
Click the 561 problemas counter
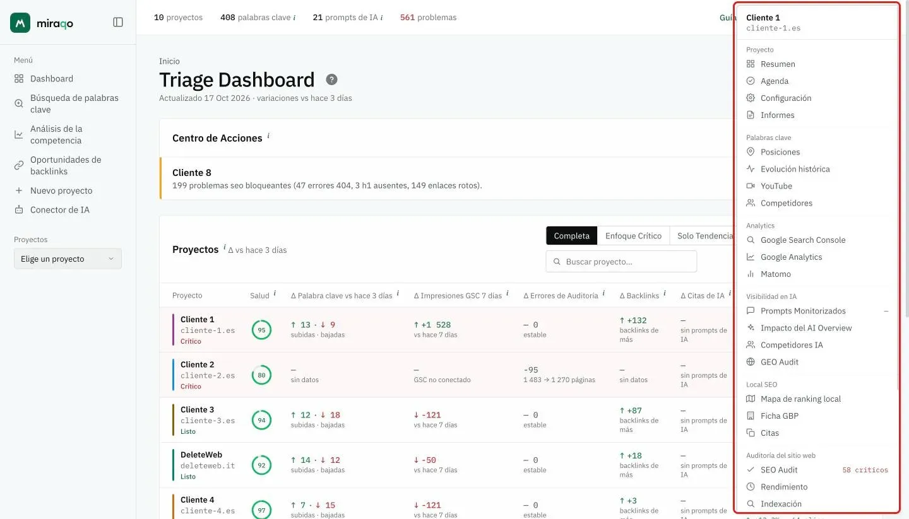coord(428,18)
